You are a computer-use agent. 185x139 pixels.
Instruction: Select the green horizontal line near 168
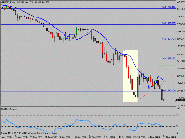point(167,65)
